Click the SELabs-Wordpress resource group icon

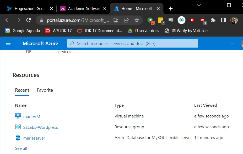tap(18, 127)
